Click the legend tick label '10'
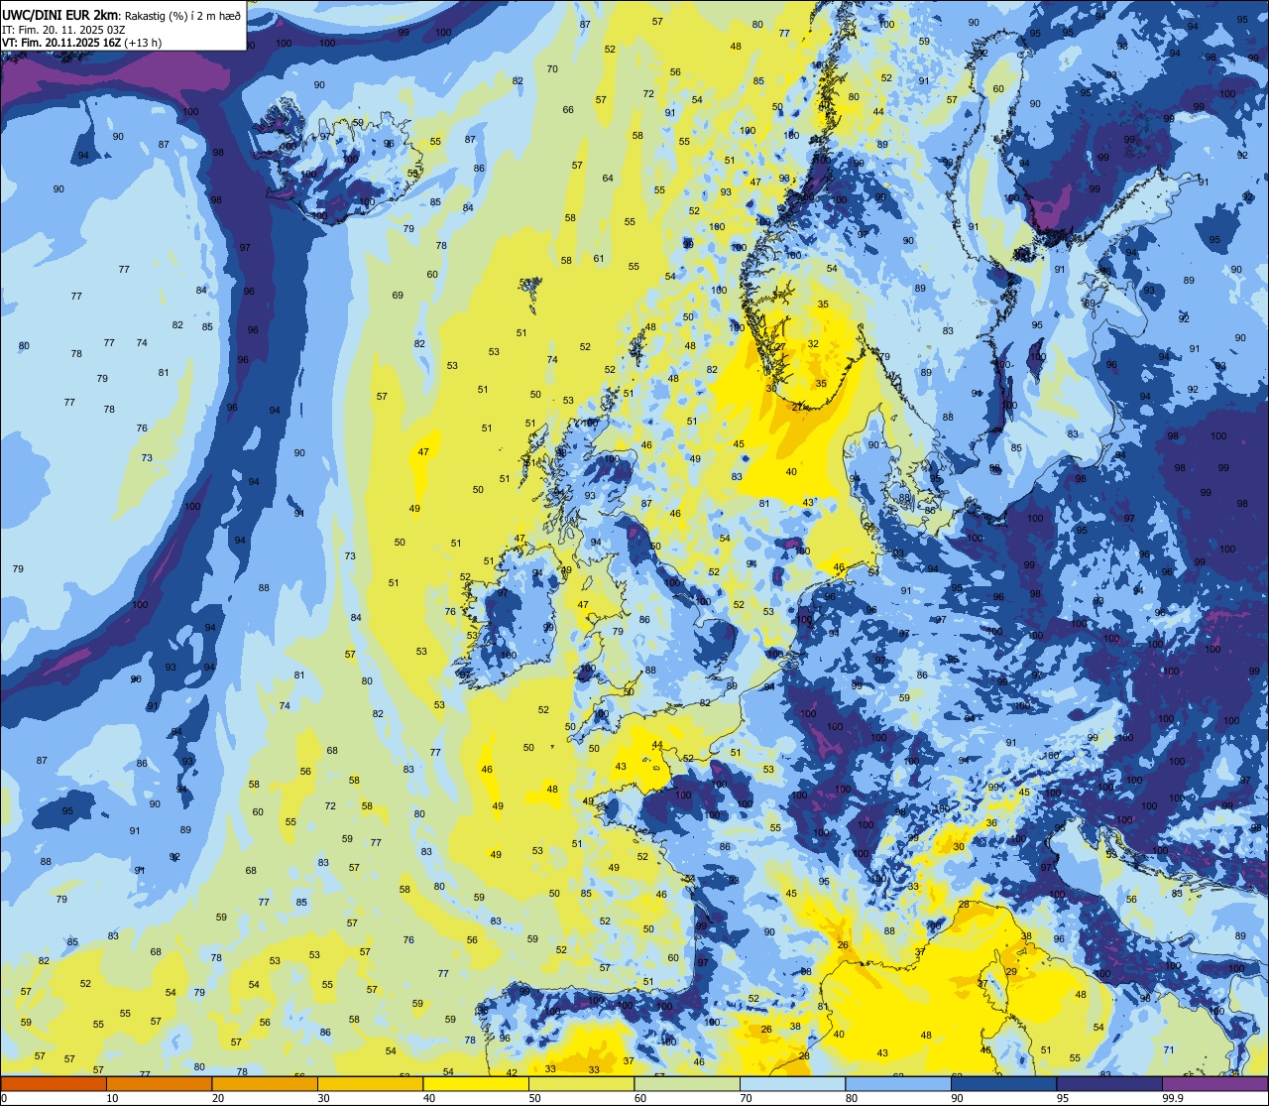The width and height of the screenshot is (1269, 1106). click(x=112, y=1098)
